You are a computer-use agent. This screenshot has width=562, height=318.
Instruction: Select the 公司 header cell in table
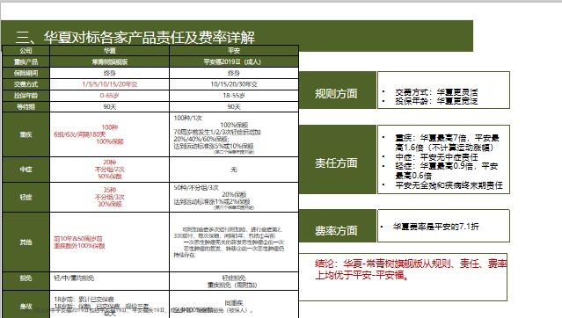pyautogui.click(x=26, y=50)
